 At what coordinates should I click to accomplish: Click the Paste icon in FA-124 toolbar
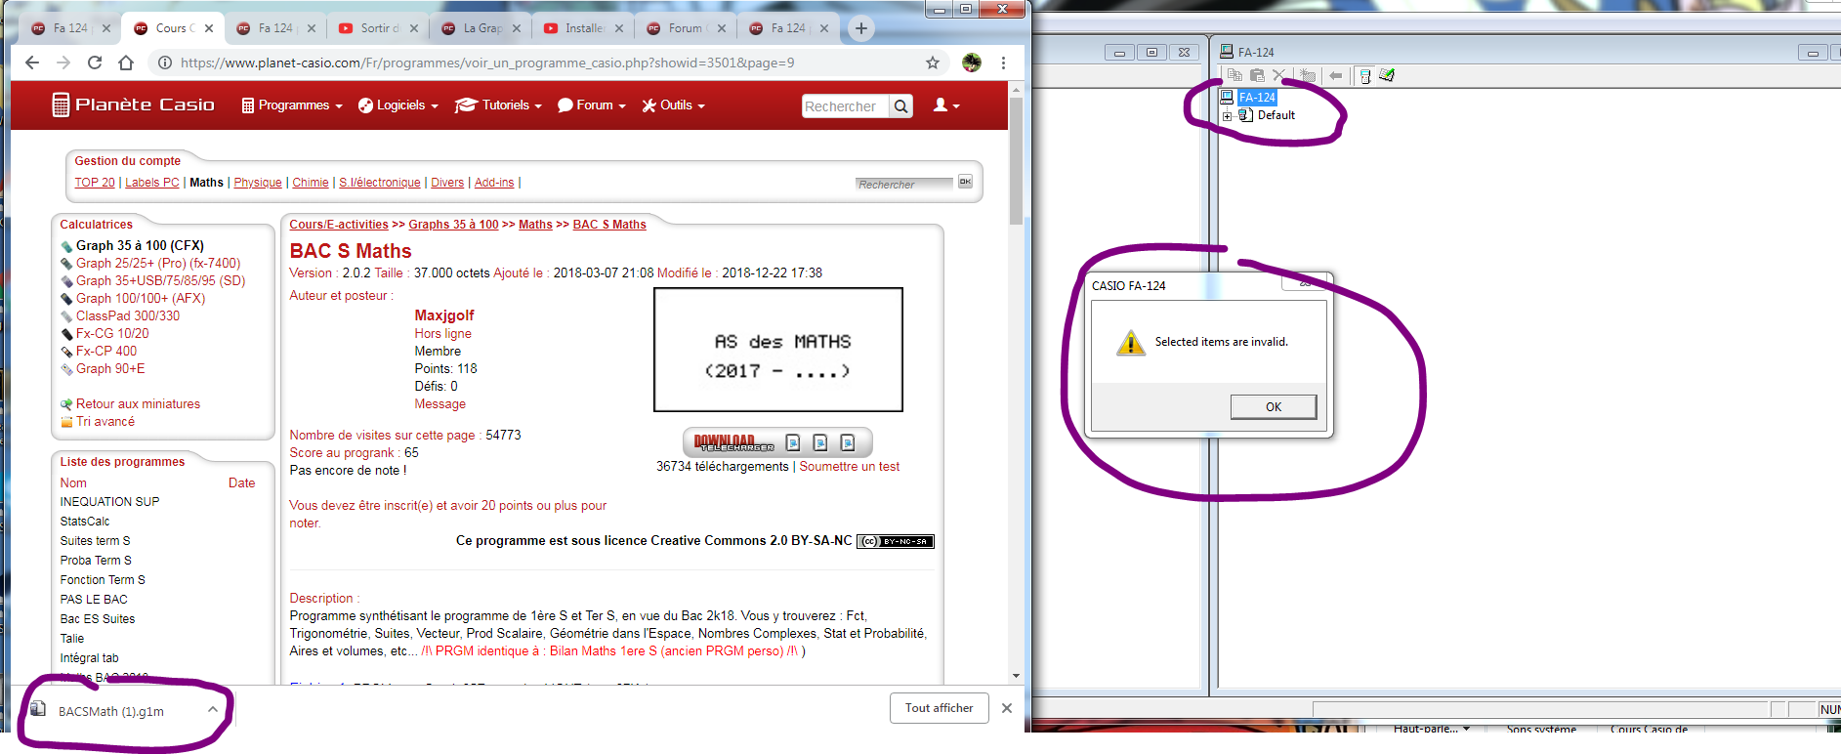pyautogui.click(x=1257, y=75)
